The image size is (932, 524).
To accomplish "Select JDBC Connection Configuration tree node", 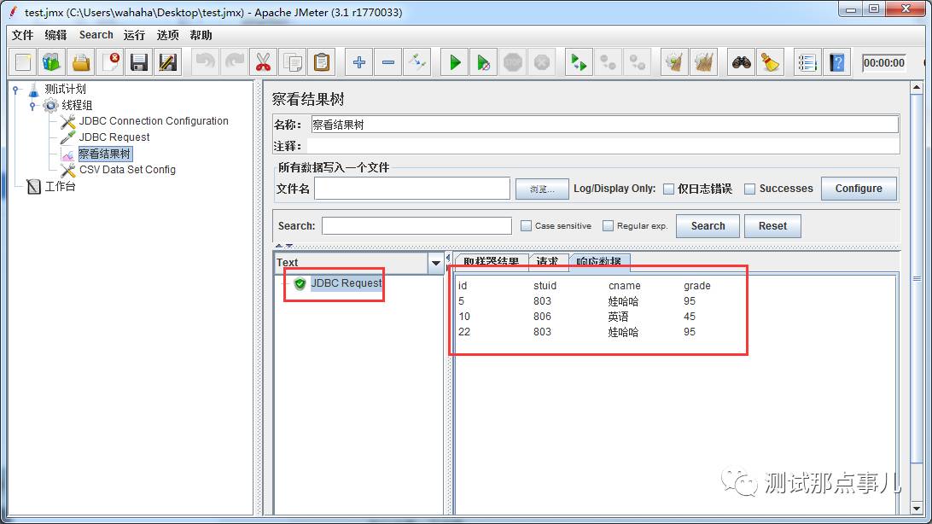I will click(x=154, y=121).
